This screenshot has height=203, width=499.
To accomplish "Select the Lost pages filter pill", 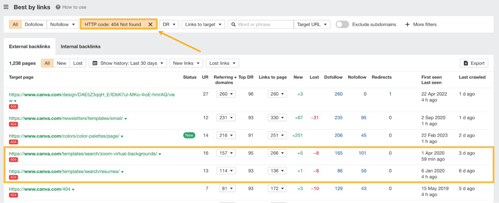I will pyautogui.click(x=78, y=63).
